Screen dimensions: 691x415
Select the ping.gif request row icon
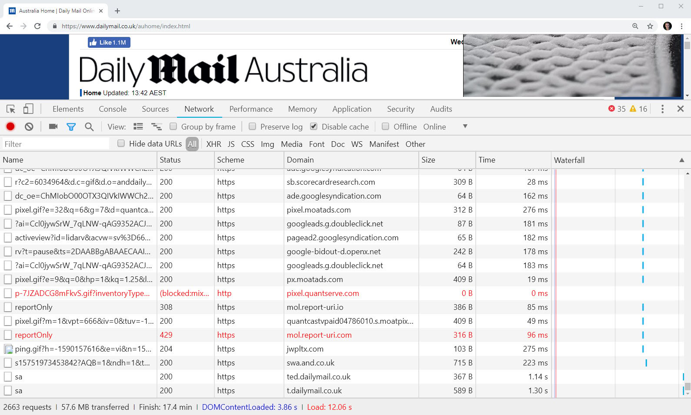click(x=8, y=349)
